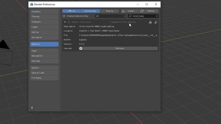The image size is (221, 124).
Task: Click the hamburger menu icon in Preferences
Action: tap(32, 108)
